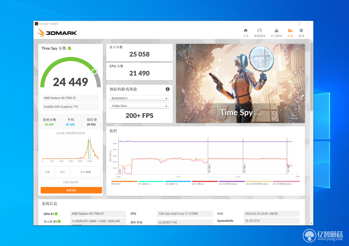Viewport: 349px width, 246px height.
Task: Click the DISPLAY1 3840 × 2160 field
Action: point(98,222)
